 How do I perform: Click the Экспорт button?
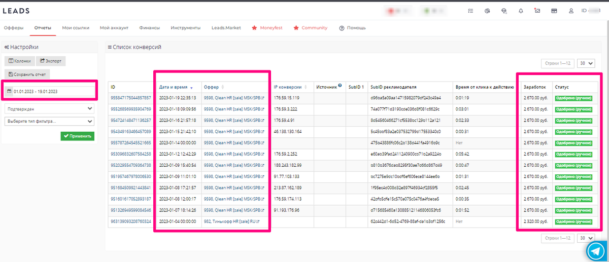click(51, 61)
